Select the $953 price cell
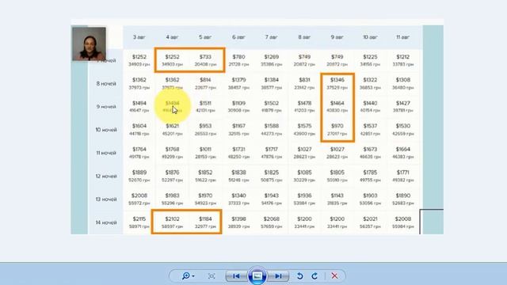The width and height of the screenshot is (507, 285). coord(205,129)
